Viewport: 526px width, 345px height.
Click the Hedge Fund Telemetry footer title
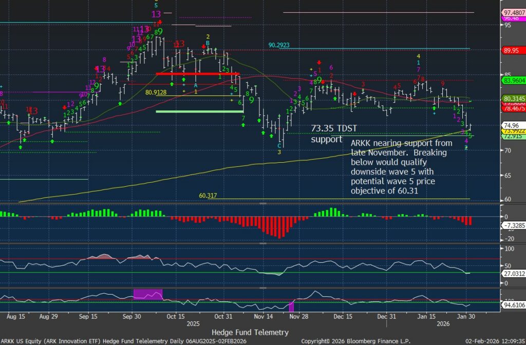(250, 332)
